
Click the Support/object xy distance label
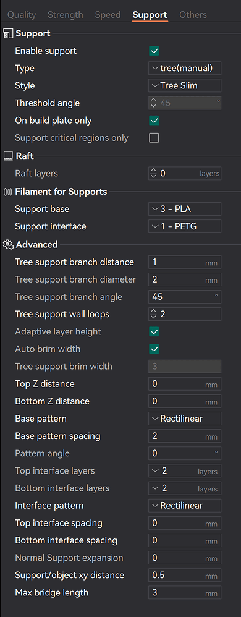[70, 576]
